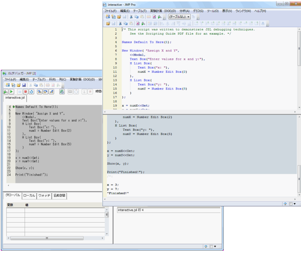Screen dimensions: 301x254
Task: Click the Restart debugging icon
Action: (32, 91)
